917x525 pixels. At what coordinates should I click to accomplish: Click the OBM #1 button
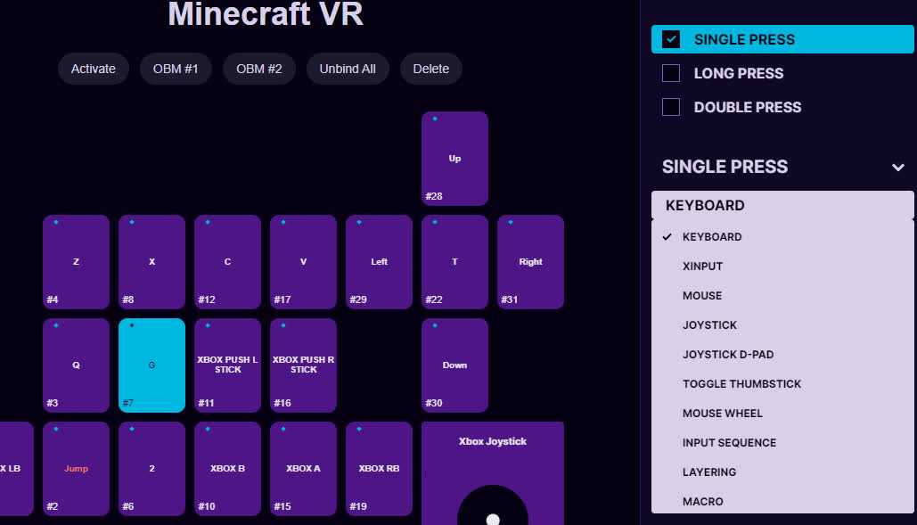(x=176, y=69)
